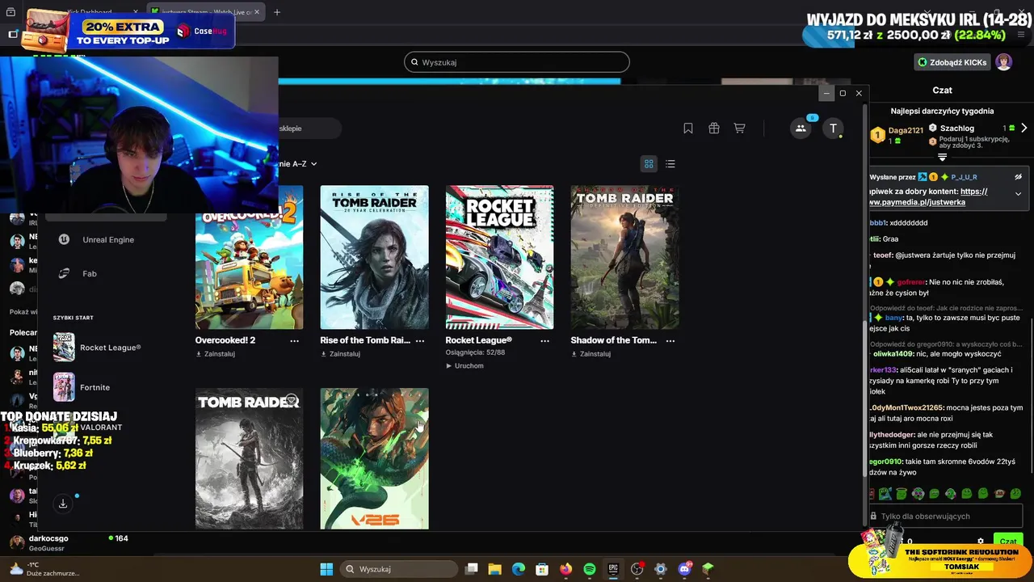Open the Kick user avatar menu

click(1004, 62)
